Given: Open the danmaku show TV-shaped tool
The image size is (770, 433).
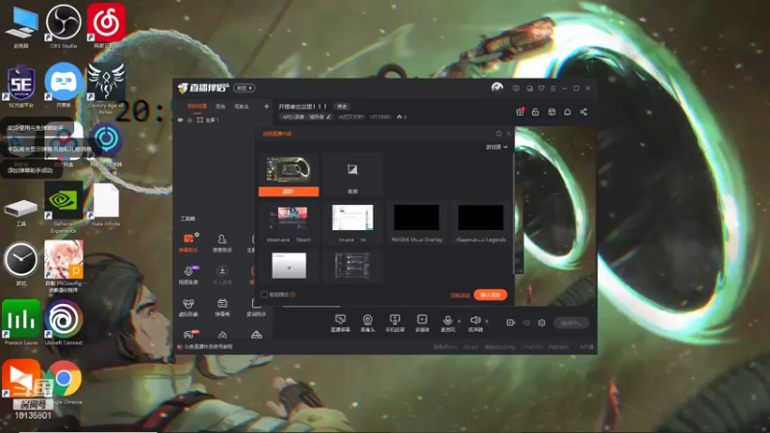Looking at the screenshot, I should 222,307.
